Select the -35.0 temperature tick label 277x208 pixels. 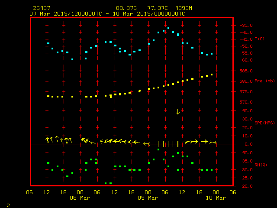[x=246, y=25]
